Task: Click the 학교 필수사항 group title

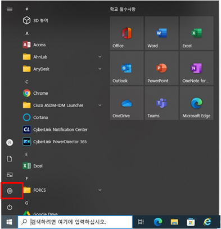Action: click(x=123, y=9)
